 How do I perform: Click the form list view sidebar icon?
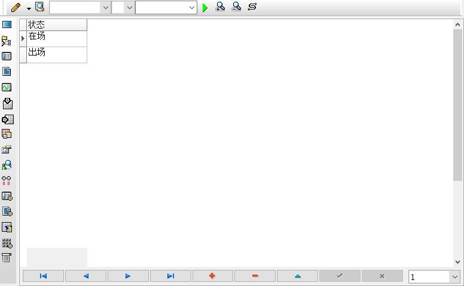point(7,56)
